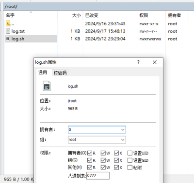Click owner root in log.sh row

(173, 39)
